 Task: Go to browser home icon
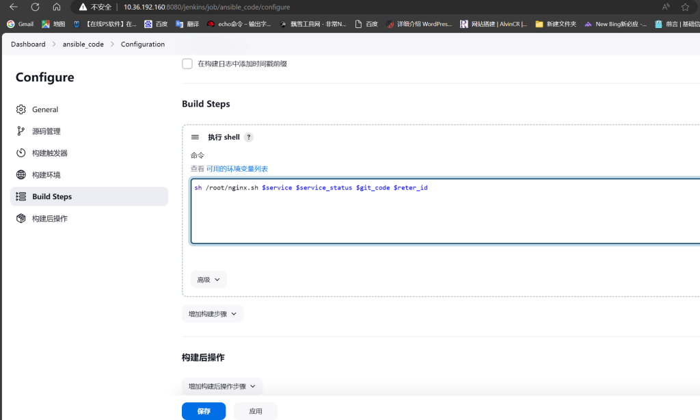pos(57,7)
